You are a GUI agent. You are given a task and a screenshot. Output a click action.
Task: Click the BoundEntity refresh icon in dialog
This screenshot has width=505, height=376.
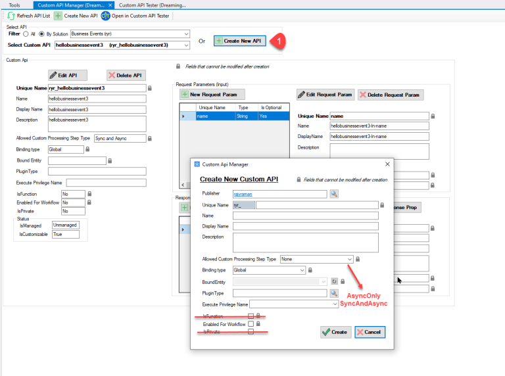(x=334, y=281)
